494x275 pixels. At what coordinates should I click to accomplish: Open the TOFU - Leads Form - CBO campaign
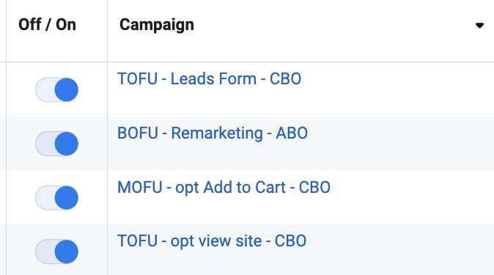point(209,79)
